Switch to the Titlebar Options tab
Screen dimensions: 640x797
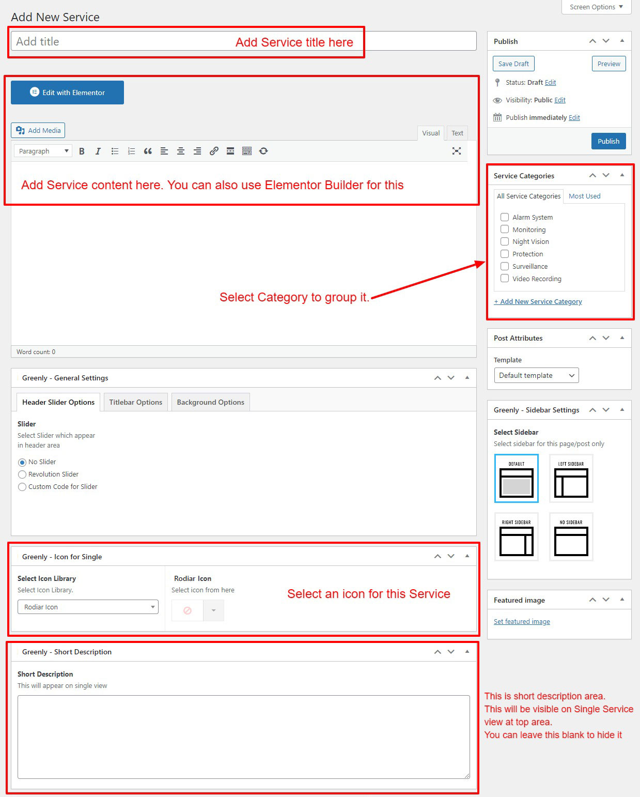(x=135, y=402)
